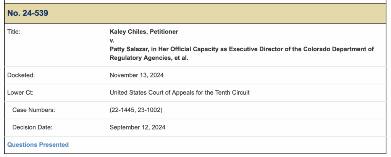Select the date November 13, 2024

pos(136,75)
